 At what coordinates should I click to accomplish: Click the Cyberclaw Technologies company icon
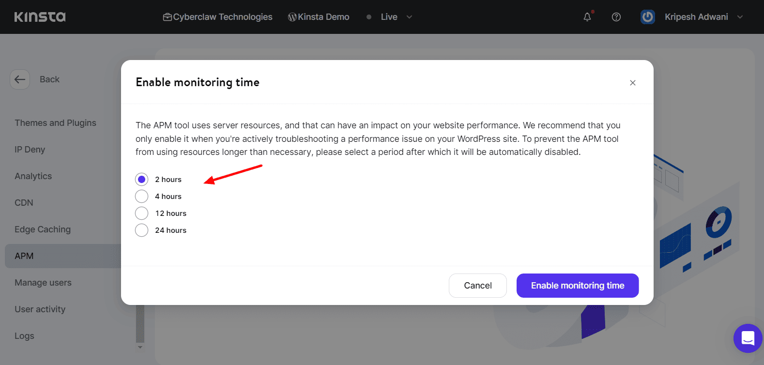[168, 17]
